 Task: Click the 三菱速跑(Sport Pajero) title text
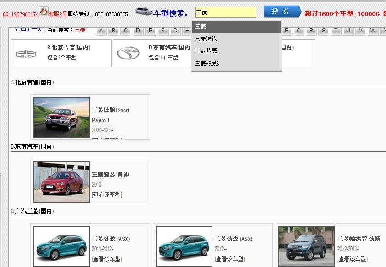tap(110, 115)
